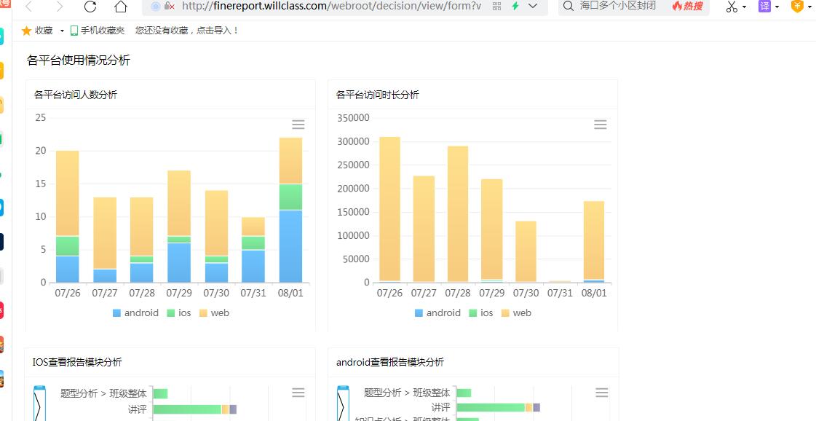Click the green lightning speed-mode icon

tap(515, 6)
